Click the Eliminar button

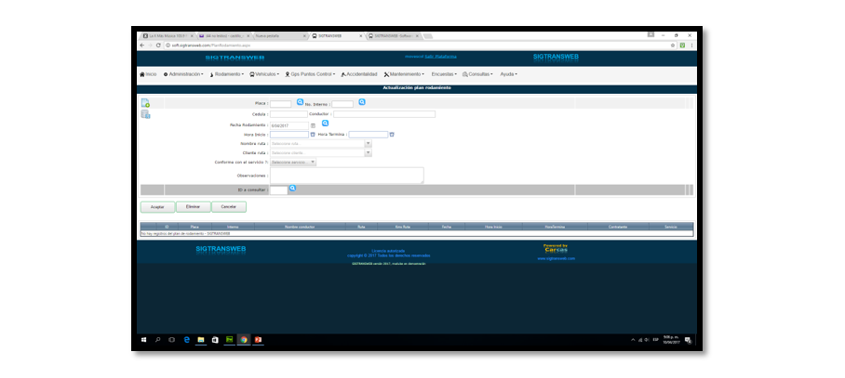click(x=193, y=207)
